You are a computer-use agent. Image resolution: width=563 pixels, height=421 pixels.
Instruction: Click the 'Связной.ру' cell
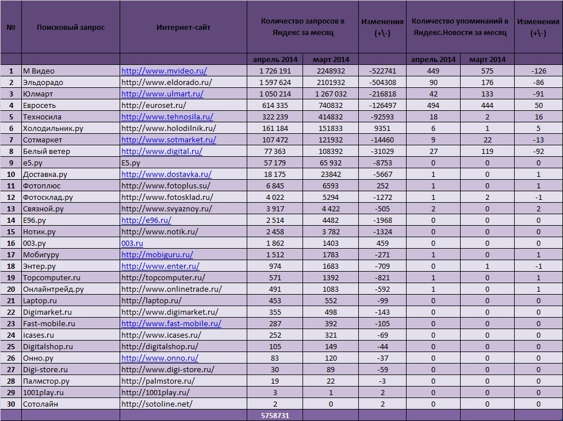point(71,208)
